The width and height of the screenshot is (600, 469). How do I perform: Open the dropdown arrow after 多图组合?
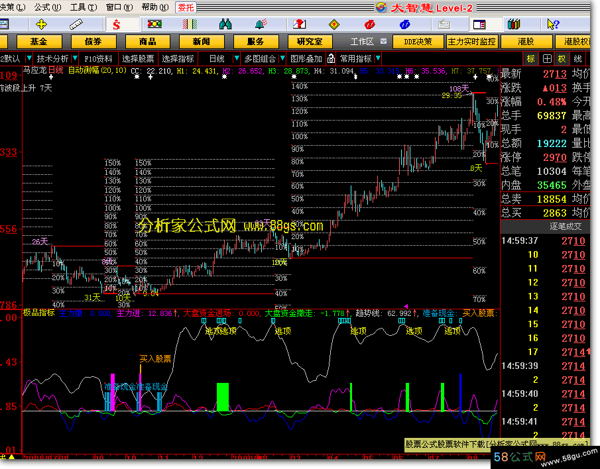pos(282,58)
